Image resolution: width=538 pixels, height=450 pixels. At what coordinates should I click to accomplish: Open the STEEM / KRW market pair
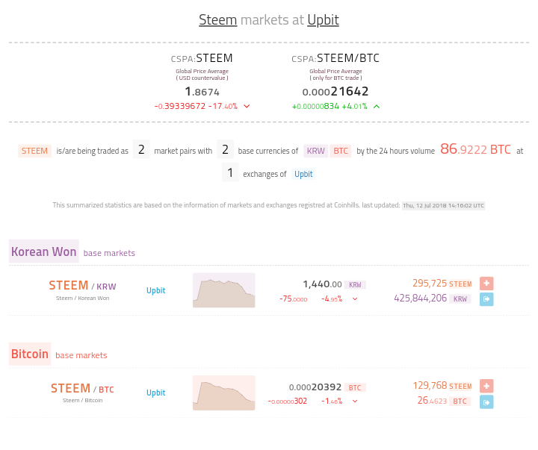(82, 286)
